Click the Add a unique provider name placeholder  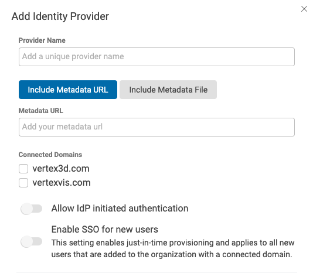tap(73, 56)
